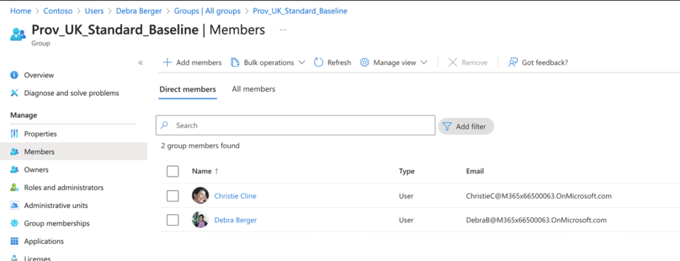Open Debra Berger's user link in table
Image resolution: width=680 pixels, height=261 pixels.
coord(236,220)
